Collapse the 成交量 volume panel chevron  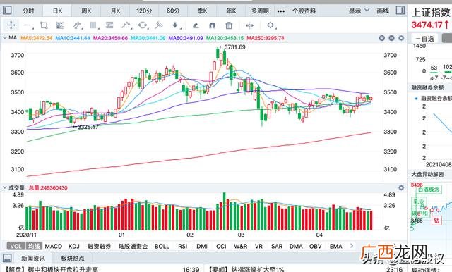[x=5, y=187]
